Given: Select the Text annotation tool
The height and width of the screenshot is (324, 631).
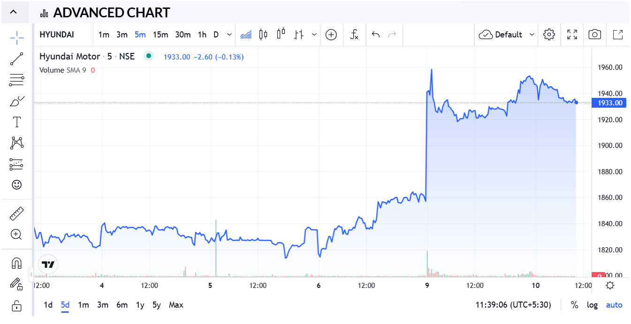Looking at the screenshot, I should point(17,122).
